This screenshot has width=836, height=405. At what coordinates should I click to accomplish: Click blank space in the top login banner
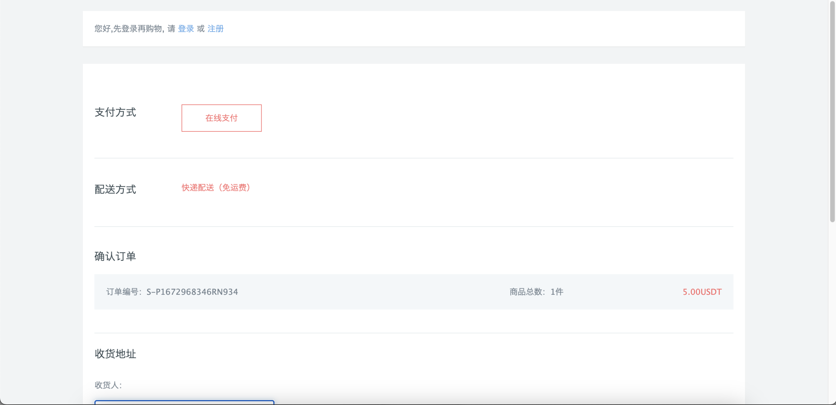(x=490, y=29)
